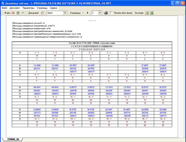
Task: Click 'Файл' toolbar label
Action: 7,13
